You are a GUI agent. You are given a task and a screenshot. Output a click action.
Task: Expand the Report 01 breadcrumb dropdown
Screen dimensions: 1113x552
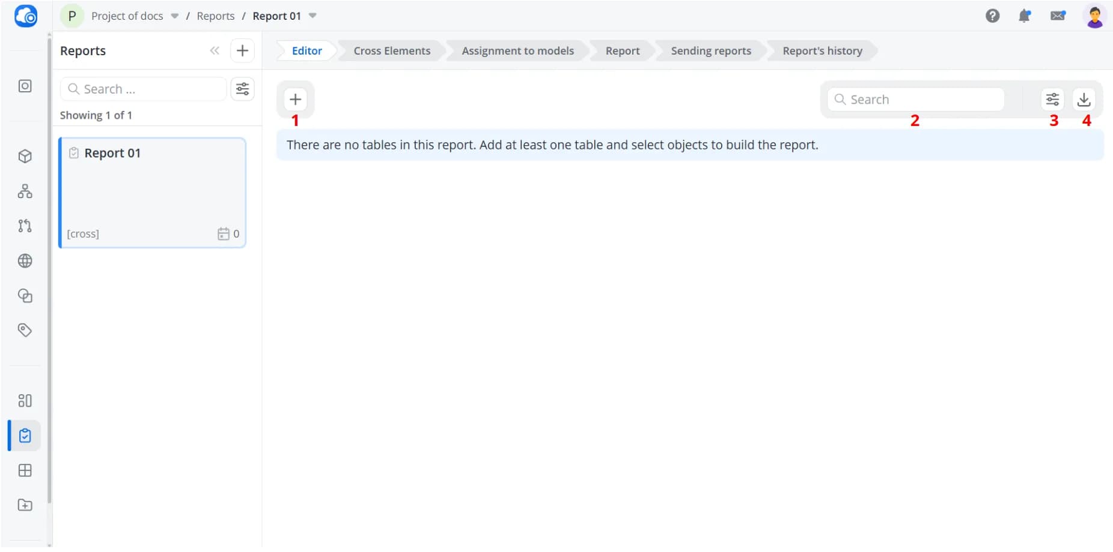pos(313,16)
